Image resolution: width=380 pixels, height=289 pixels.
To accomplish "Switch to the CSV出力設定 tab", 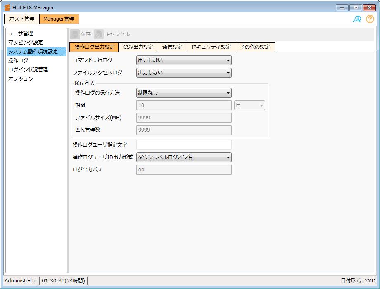I will pyautogui.click(x=138, y=47).
